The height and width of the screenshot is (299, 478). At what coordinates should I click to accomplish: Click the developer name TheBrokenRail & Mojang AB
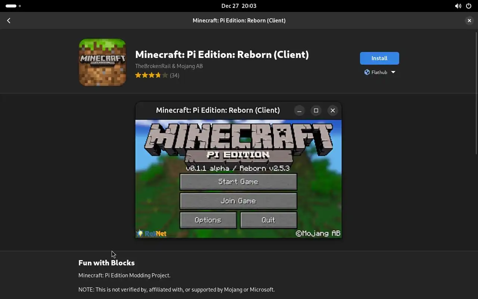tap(169, 66)
